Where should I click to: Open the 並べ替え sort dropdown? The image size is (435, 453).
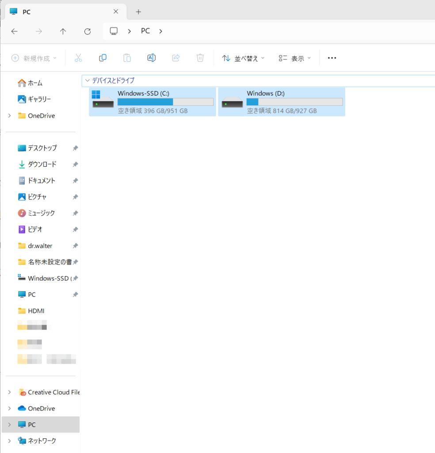point(243,58)
